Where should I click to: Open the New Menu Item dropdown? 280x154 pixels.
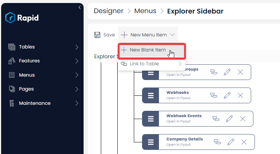pyautogui.click(x=148, y=35)
